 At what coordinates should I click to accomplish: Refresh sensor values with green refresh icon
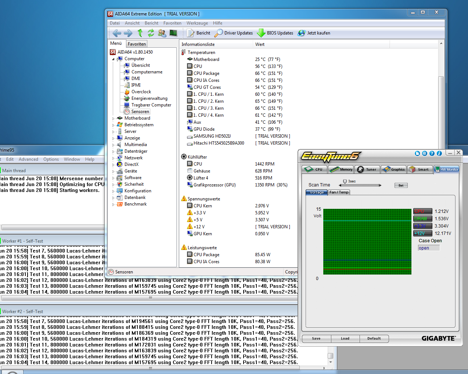tap(151, 33)
